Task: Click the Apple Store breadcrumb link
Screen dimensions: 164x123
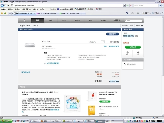Action: [25, 25]
